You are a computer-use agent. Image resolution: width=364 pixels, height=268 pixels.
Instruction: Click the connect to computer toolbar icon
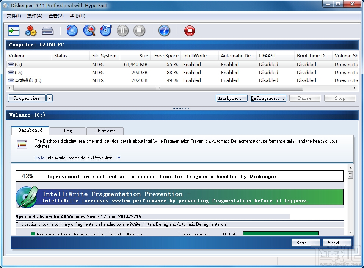pos(14,30)
